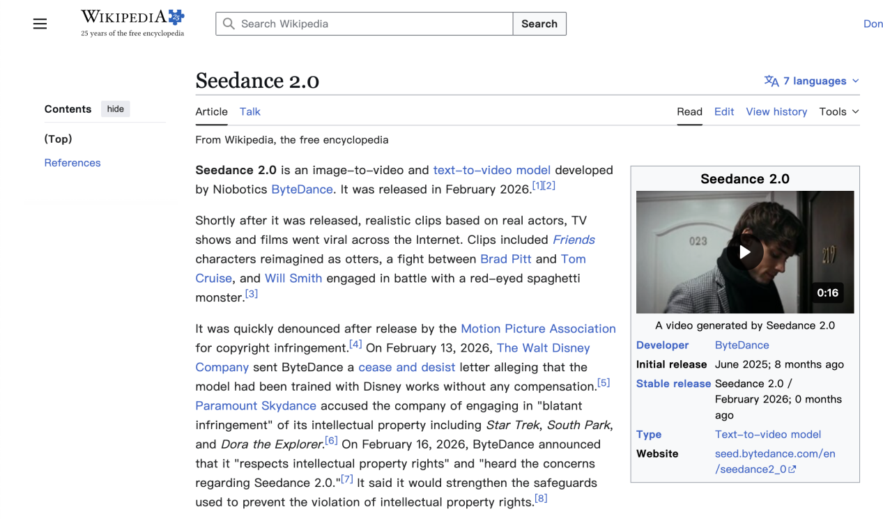The width and height of the screenshot is (883, 521).
Task: Open the Tools dropdown menu
Action: pyautogui.click(x=838, y=111)
